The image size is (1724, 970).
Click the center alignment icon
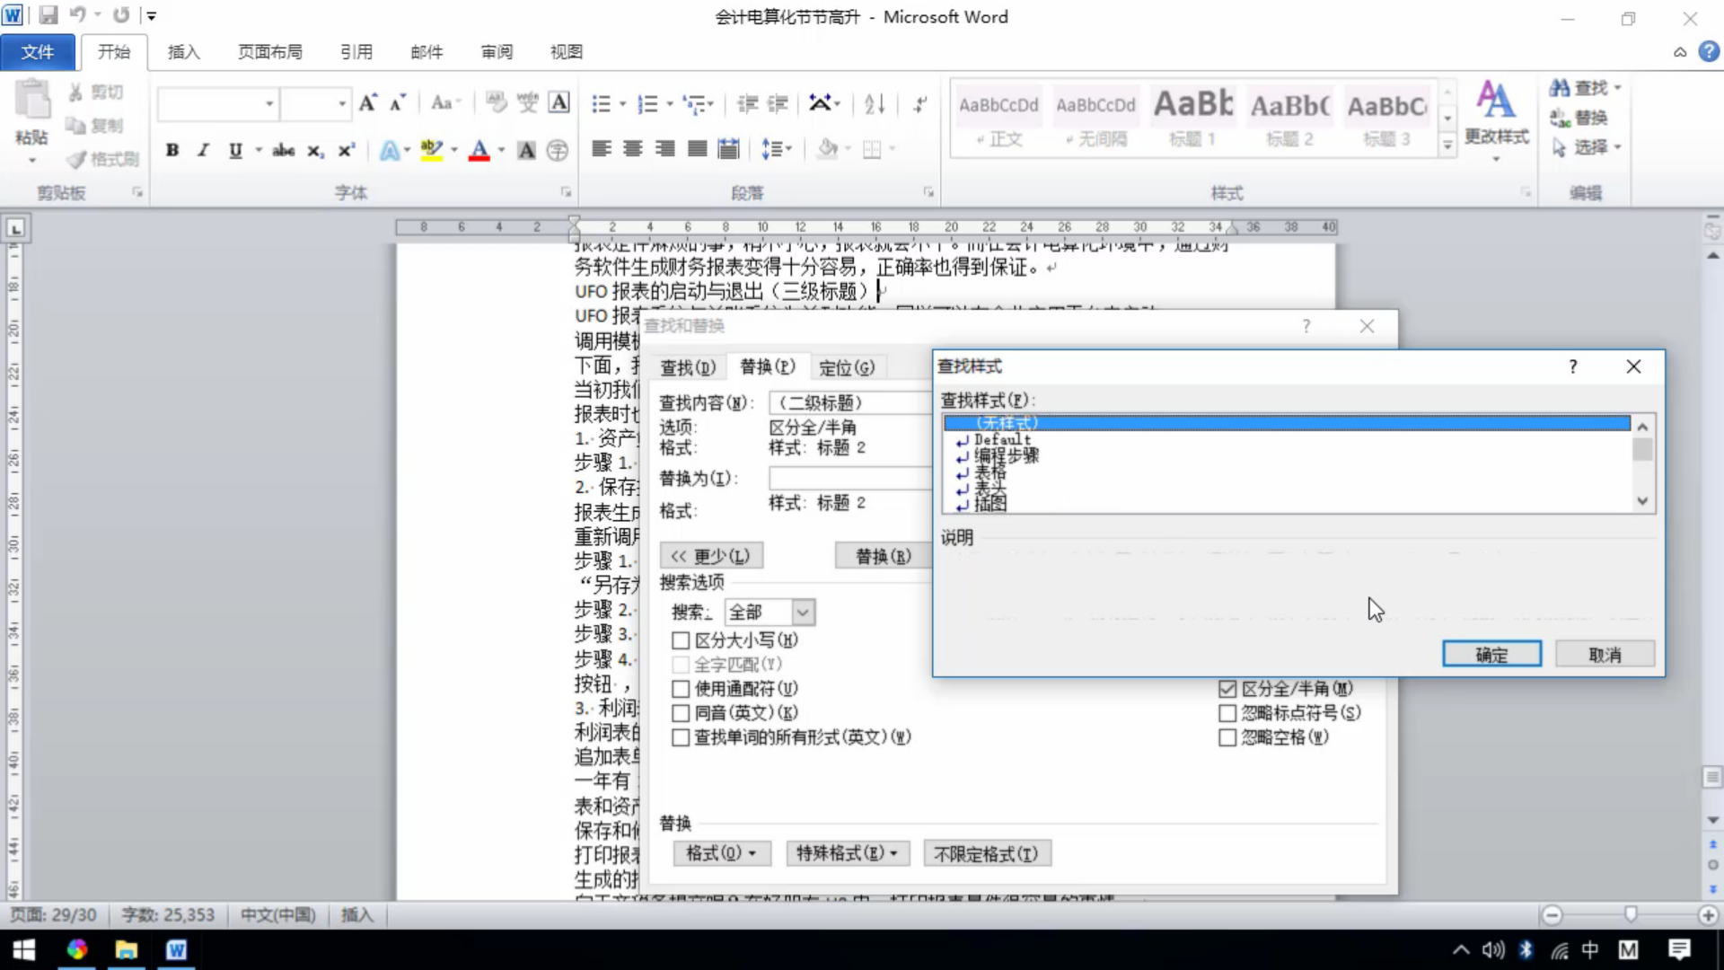point(633,149)
